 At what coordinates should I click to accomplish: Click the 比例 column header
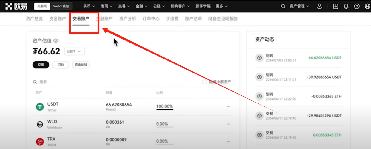(159, 93)
